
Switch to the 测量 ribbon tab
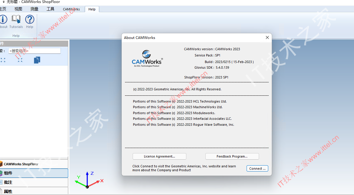coord(34,9)
